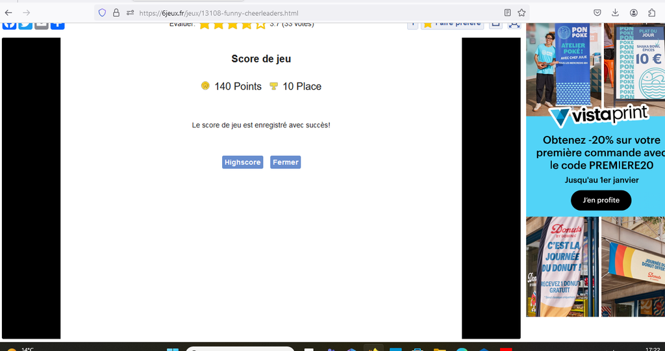Open the Donuts journée advertisement image
This screenshot has width=665, height=351.
pyautogui.click(x=562, y=266)
